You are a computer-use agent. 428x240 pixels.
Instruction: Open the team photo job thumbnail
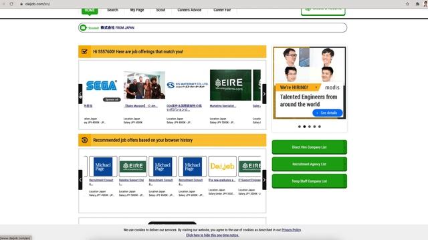point(144,85)
